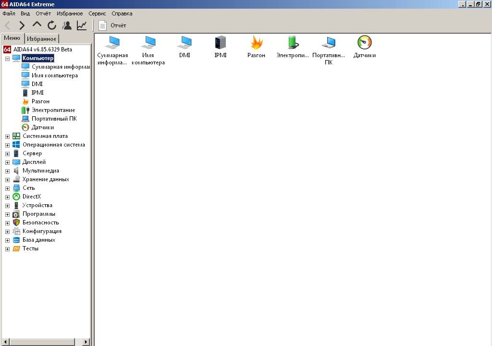
Task: Open the Избранное menu in menu bar
Action: point(70,13)
